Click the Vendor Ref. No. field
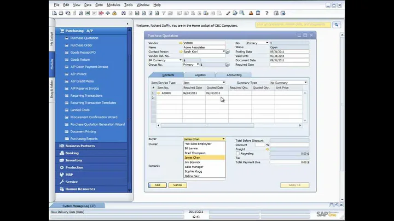394x221 pixels. [x=204, y=56]
